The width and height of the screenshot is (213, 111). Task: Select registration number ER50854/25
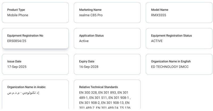17,41
